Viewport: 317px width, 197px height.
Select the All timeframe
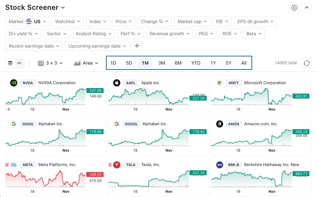(x=244, y=63)
